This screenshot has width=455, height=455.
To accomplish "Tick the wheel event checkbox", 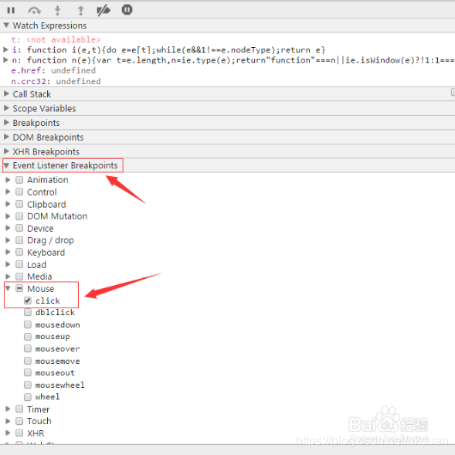I will 28,396.
